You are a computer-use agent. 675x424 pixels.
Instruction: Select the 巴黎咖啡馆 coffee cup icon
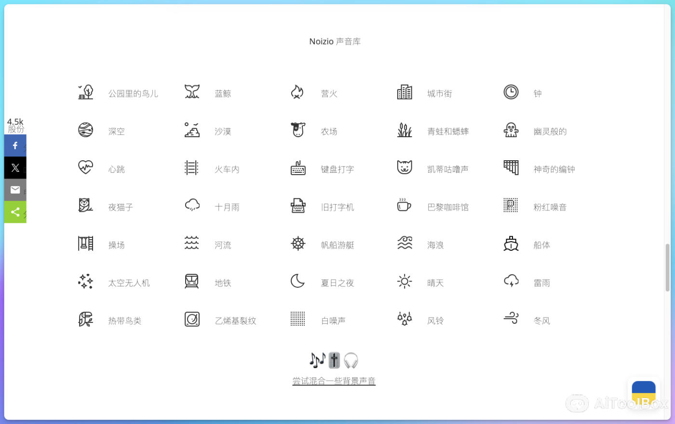pos(405,206)
